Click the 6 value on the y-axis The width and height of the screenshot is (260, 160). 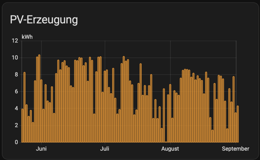[16, 91]
